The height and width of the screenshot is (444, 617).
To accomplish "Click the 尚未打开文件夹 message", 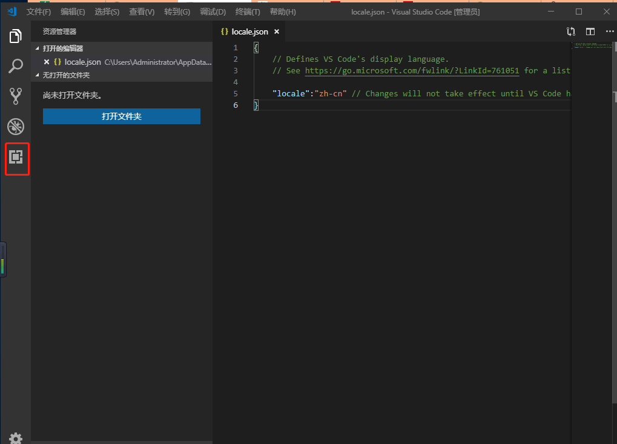I will tap(72, 95).
